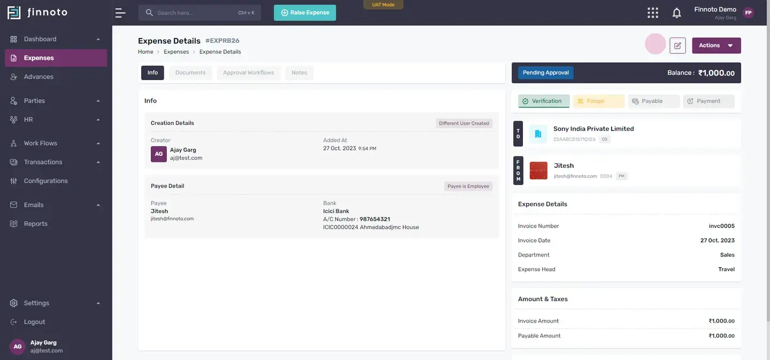Toggle the sidebar hamburger menu icon

point(120,13)
